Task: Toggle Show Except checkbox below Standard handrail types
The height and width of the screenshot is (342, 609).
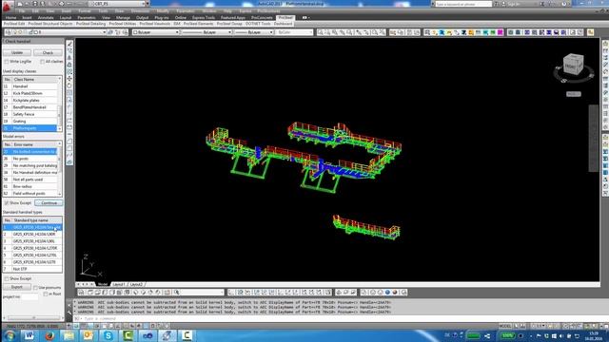Action: pyautogui.click(x=7, y=278)
